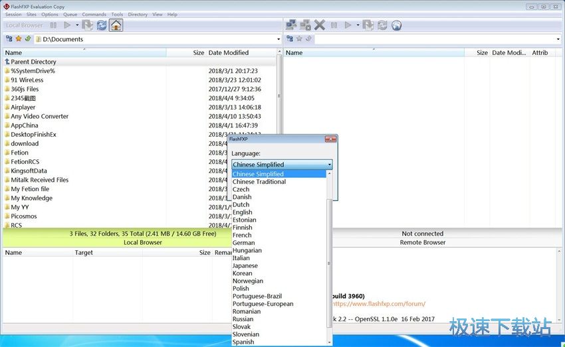Sort local files by Size column

click(186, 52)
